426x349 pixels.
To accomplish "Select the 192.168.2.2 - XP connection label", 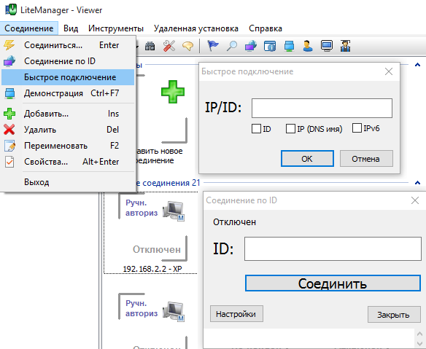I will [x=152, y=269].
